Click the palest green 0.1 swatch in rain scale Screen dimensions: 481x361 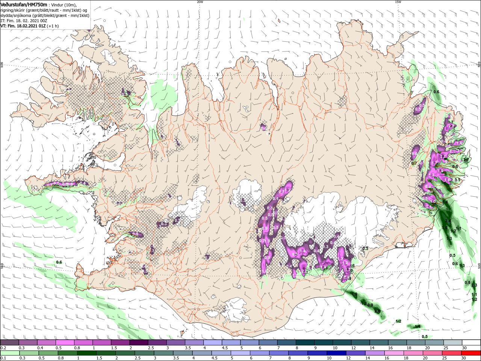(x=10, y=353)
